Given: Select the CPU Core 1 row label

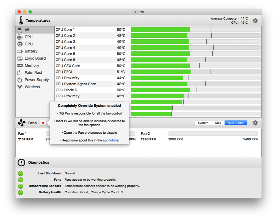Looking at the screenshot, I should click(x=65, y=29).
